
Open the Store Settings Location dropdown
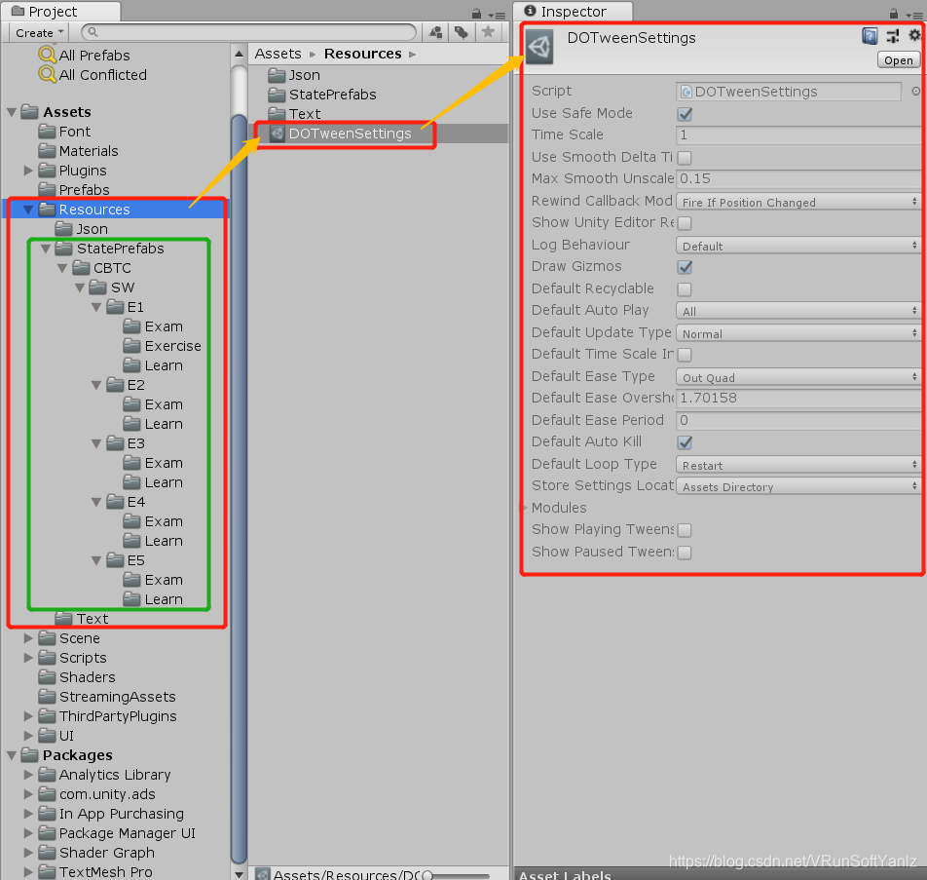[x=798, y=486]
